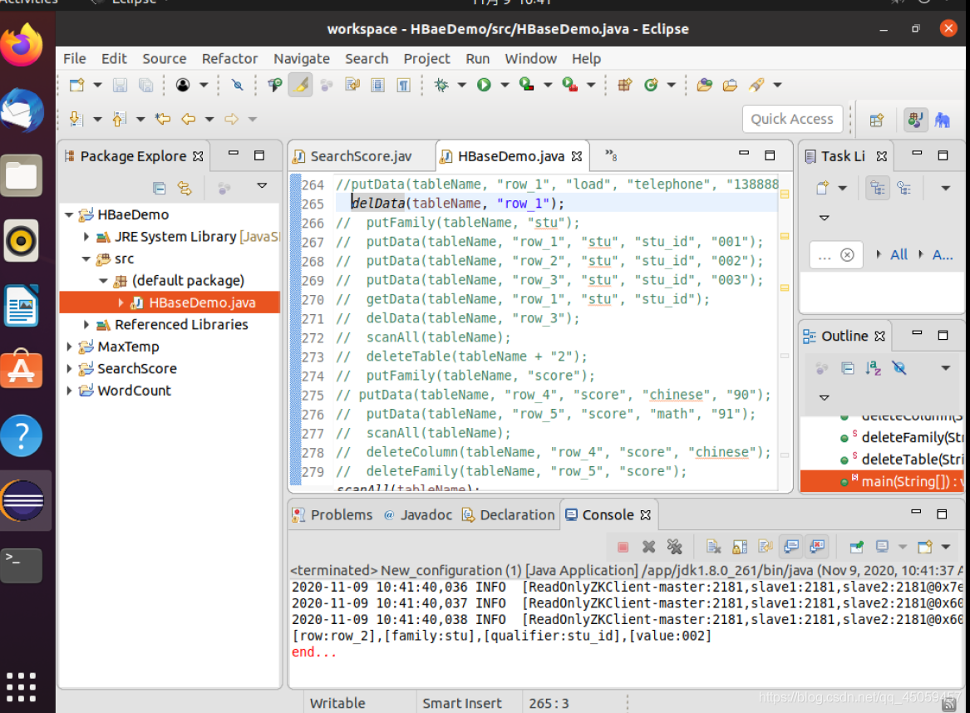Collapse the HBaeDemo project tree node
The image size is (970, 713).
coord(69,215)
